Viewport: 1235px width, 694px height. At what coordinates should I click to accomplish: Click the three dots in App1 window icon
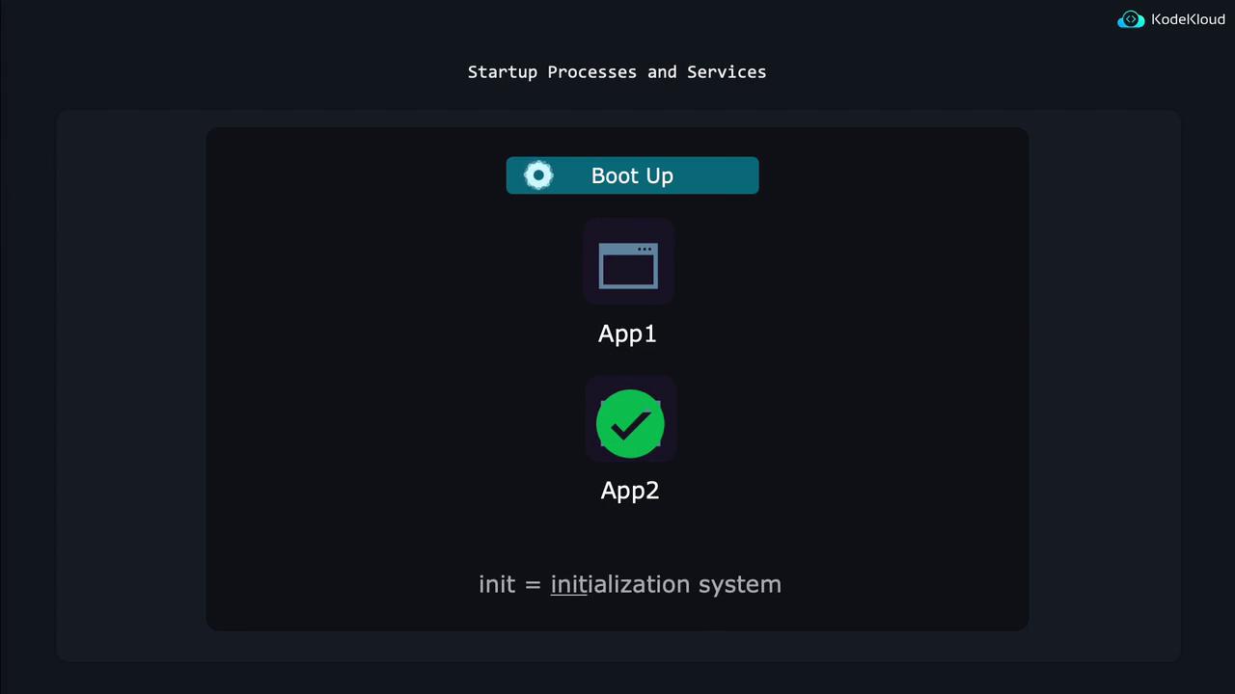[645, 250]
